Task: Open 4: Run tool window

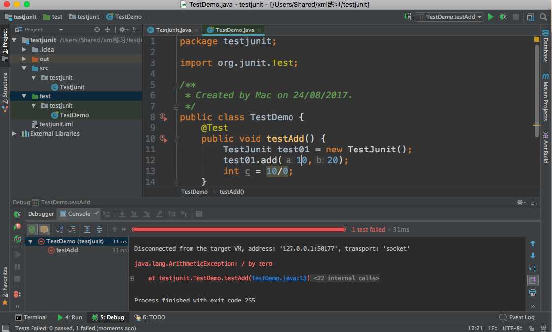Action: coord(70,317)
